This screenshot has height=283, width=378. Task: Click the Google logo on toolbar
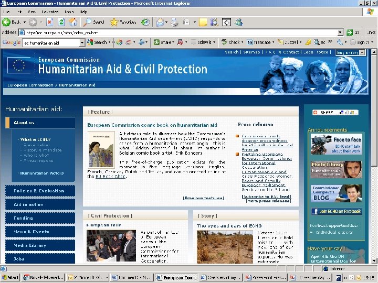pyautogui.click(x=12, y=42)
